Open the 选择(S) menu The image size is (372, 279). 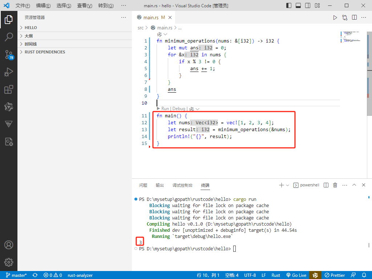pos(64,5)
